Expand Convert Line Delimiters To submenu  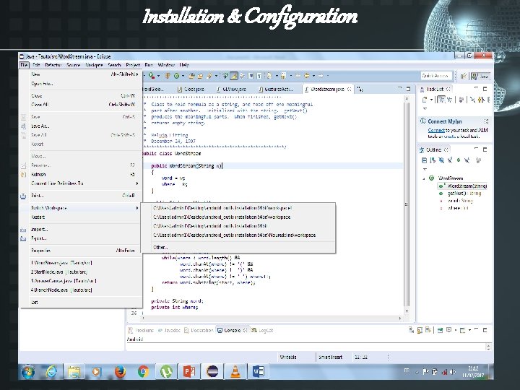click(x=81, y=183)
